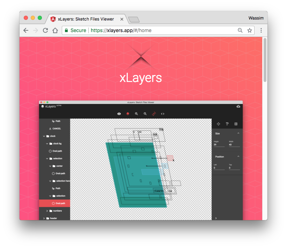Open the Chrome three-dot menu
Viewport: 287px width, 248px height.
(x=261, y=30)
